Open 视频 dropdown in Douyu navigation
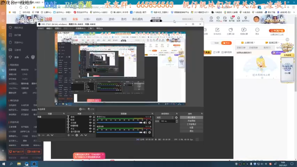 click(x=99, y=19)
